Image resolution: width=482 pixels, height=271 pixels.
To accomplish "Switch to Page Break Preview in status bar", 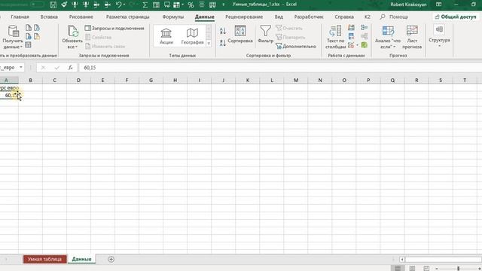I will coord(426,268).
